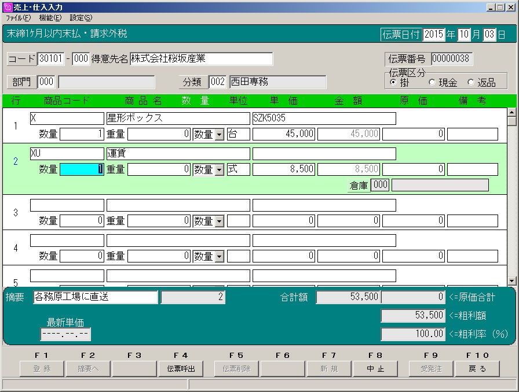Click 部門 code field 000

(x=46, y=82)
